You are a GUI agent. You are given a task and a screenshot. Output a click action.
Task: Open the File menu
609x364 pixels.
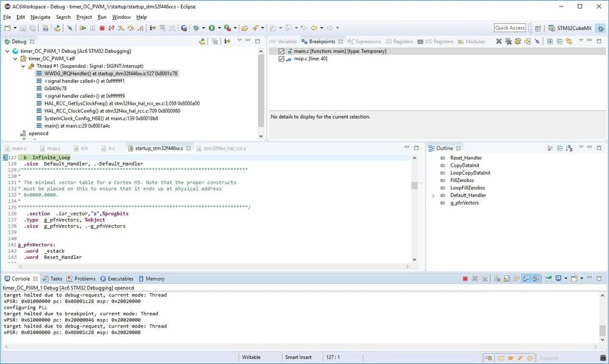(x=7, y=17)
